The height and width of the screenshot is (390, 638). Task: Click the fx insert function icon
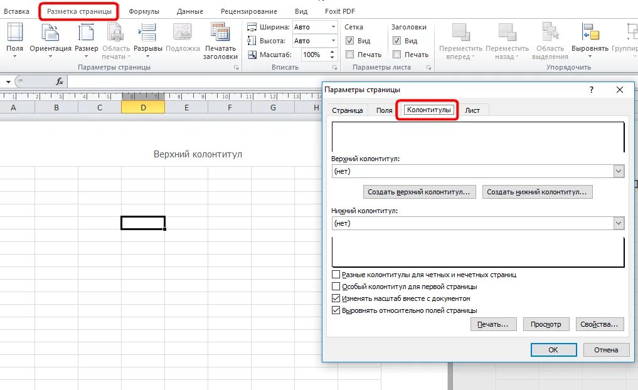point(60,82)
